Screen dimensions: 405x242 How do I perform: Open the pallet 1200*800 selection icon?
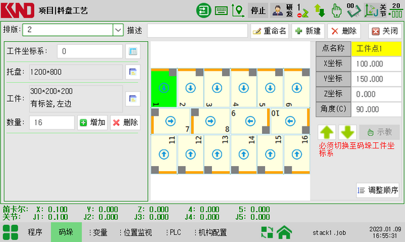click(133, 72)
